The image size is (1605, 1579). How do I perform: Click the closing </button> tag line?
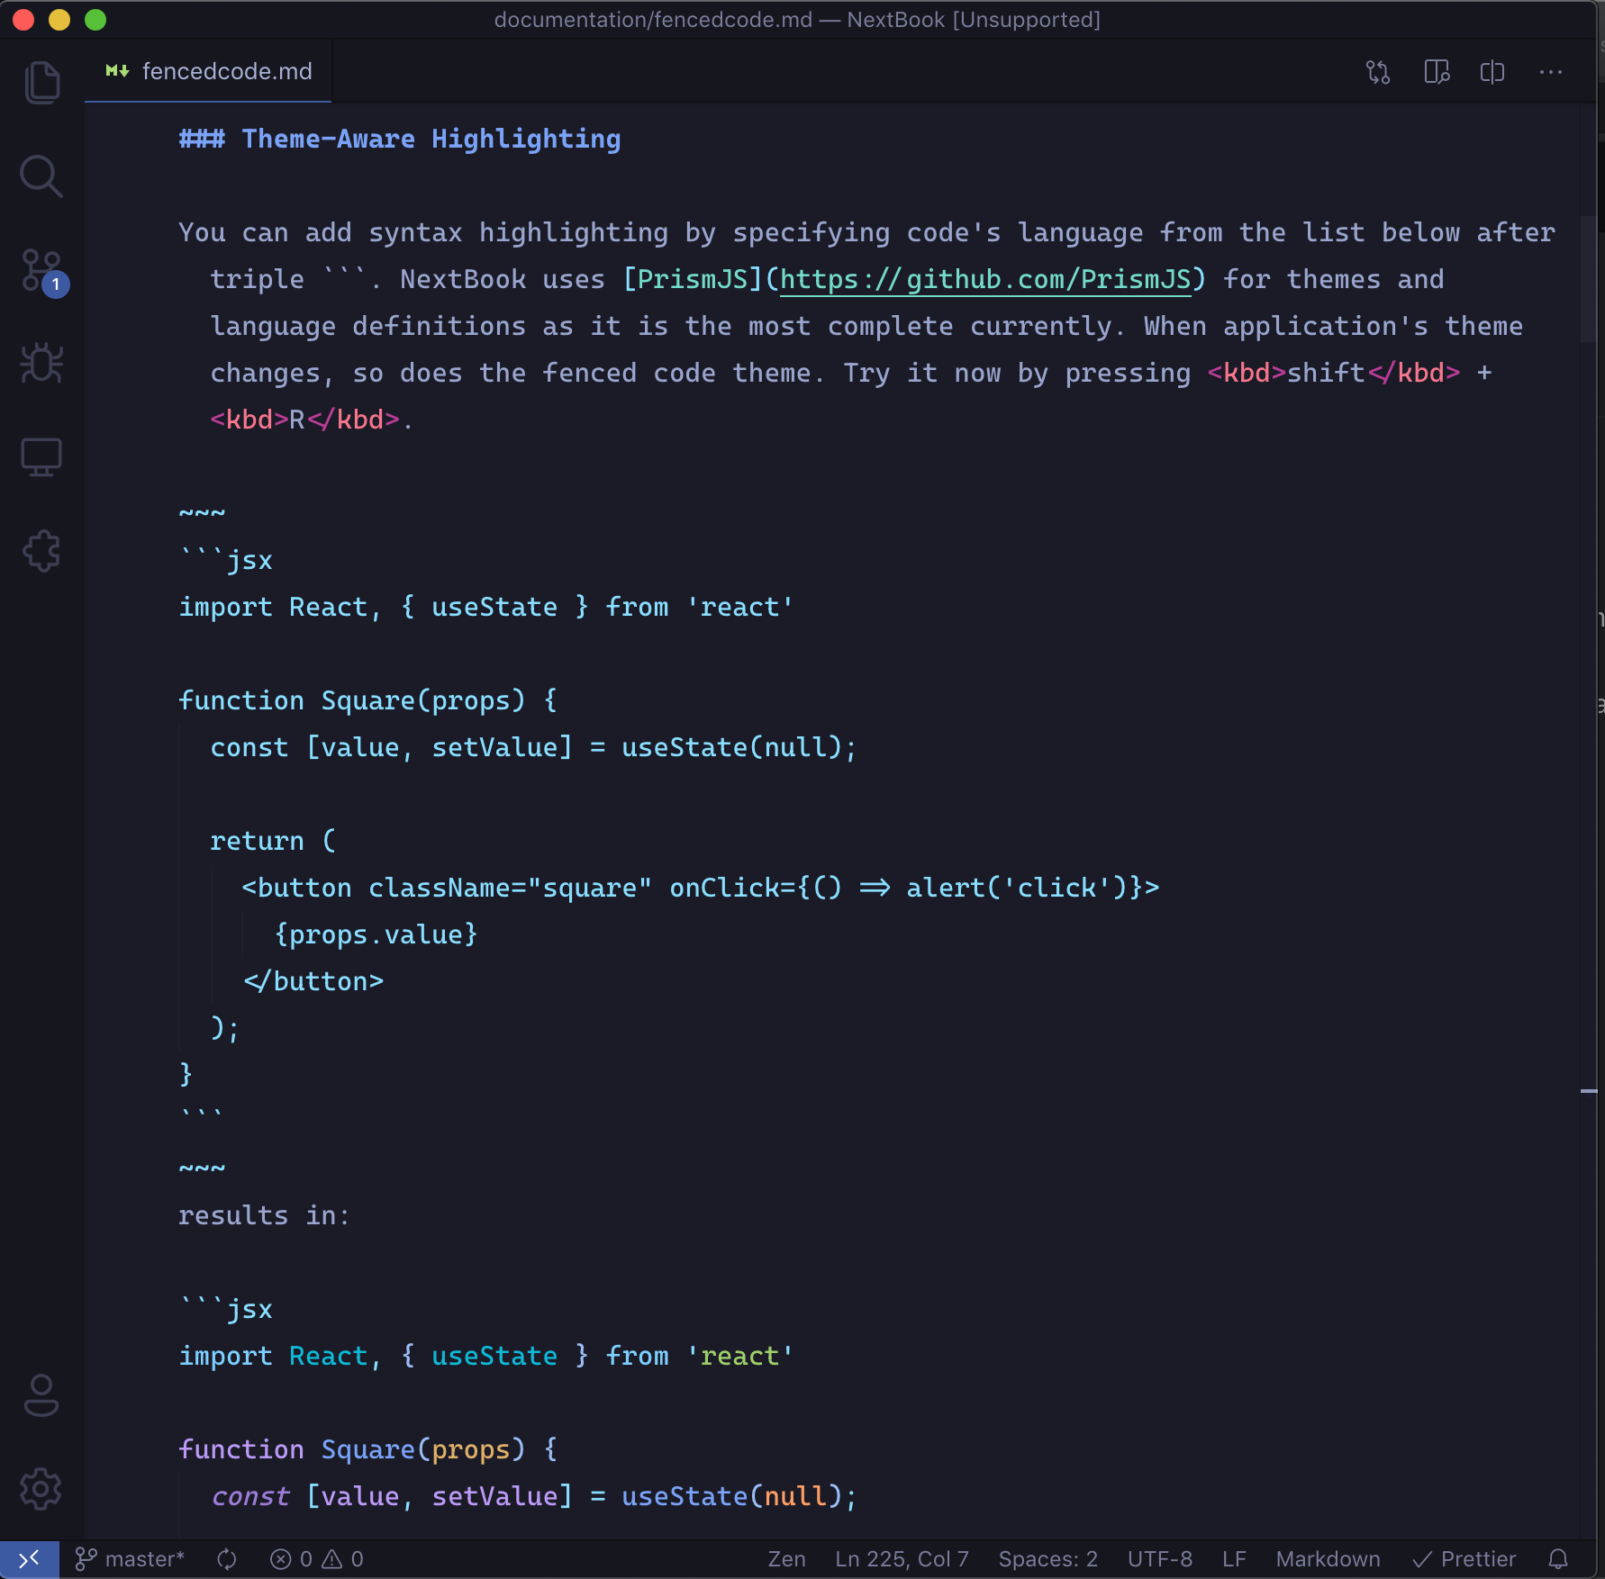point(313,981)
